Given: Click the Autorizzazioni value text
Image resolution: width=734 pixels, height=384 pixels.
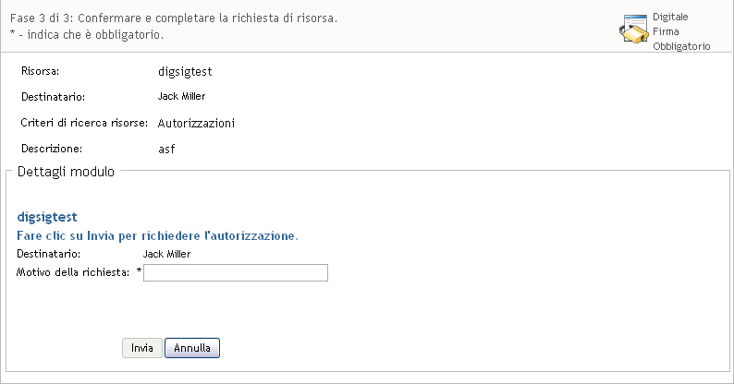Looking at the screenshot, I should click(196, 123).
